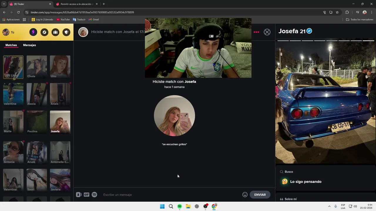Open the contact card sticker icon
This screenshot has height=211, width=376.
click(78, 195)
